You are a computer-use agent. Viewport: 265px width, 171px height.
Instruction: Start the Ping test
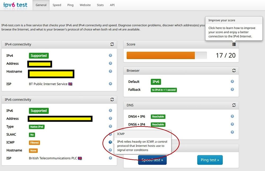pyautogui.click(x=210, y=160)
